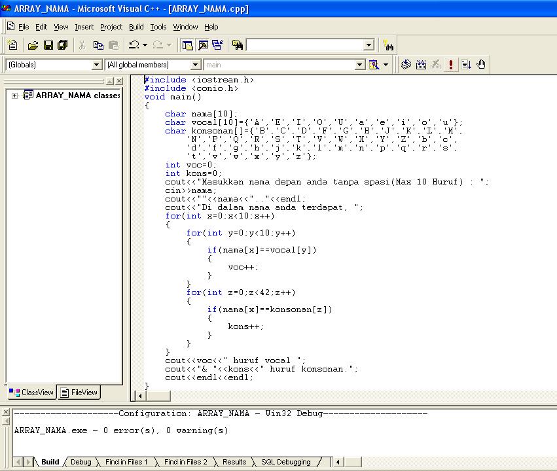Click the Open file folder icon
The width and height of the screenshot is (557, 471).
(33, 45)
